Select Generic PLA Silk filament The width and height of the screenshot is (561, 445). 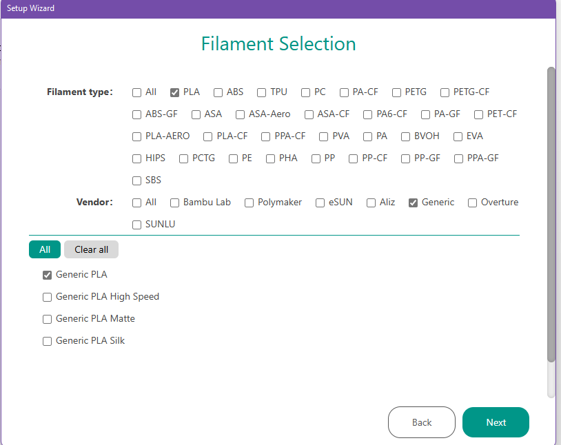(48, 341)
